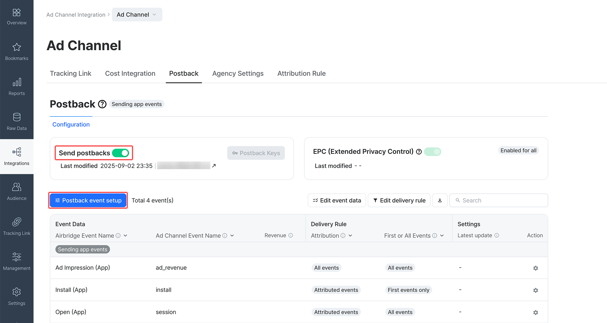607x323 pixels.
Task: Open the external link arrow after Last modified
Action: pyautogui.click(x=214, y=166)
